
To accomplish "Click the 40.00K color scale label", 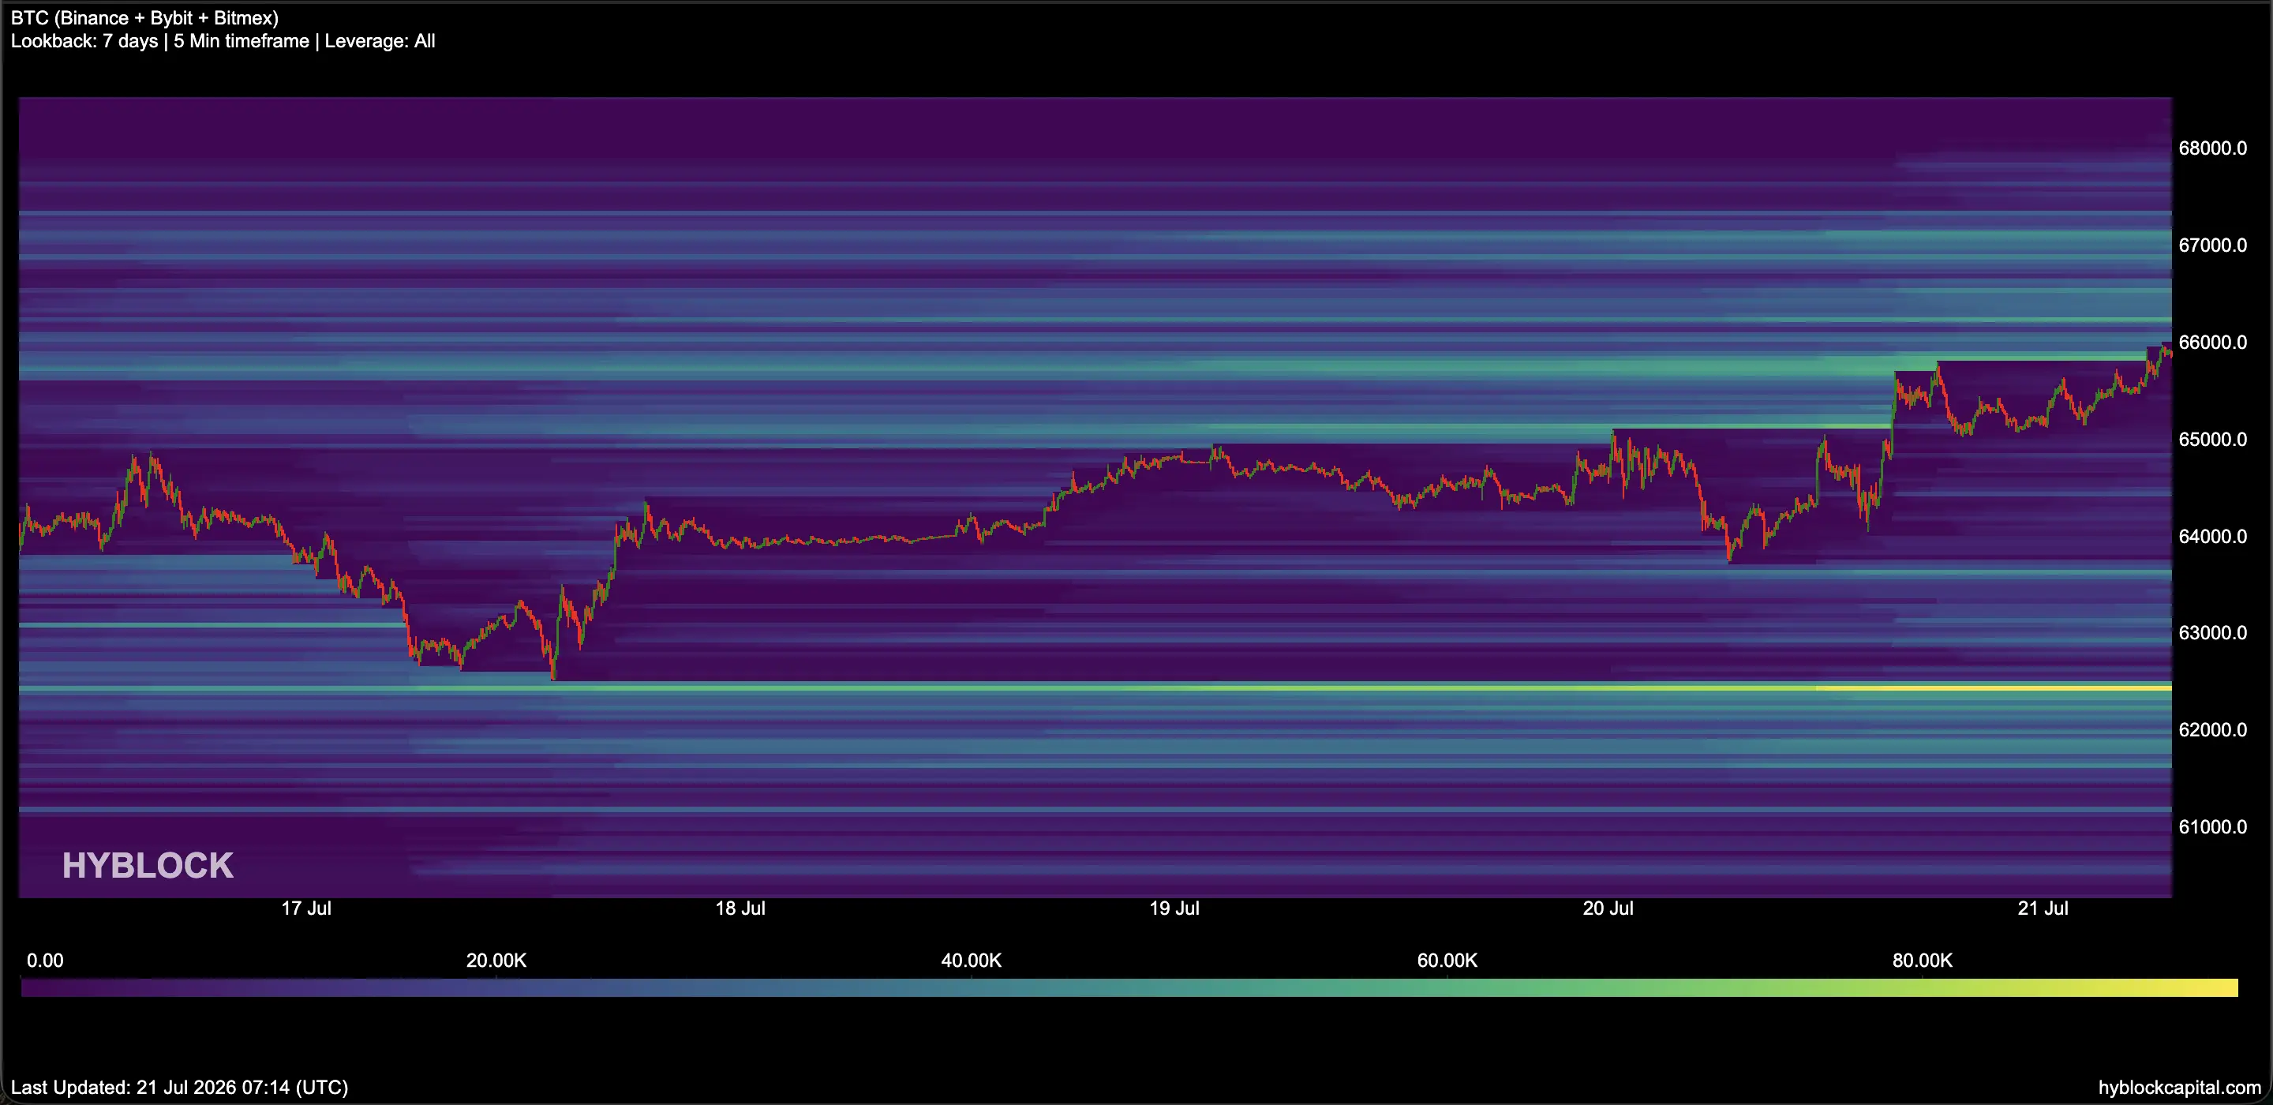I will click(972, 961).
